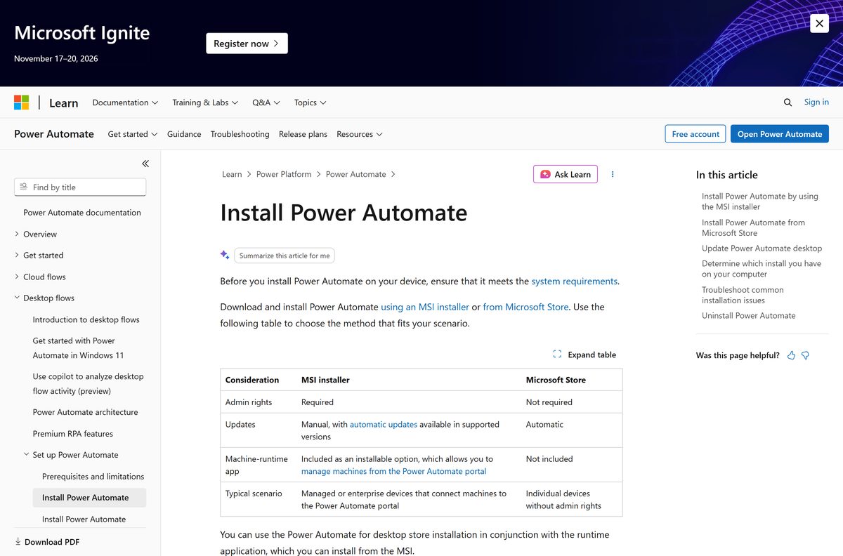Click the Expand table label

[x=592, y=355]
